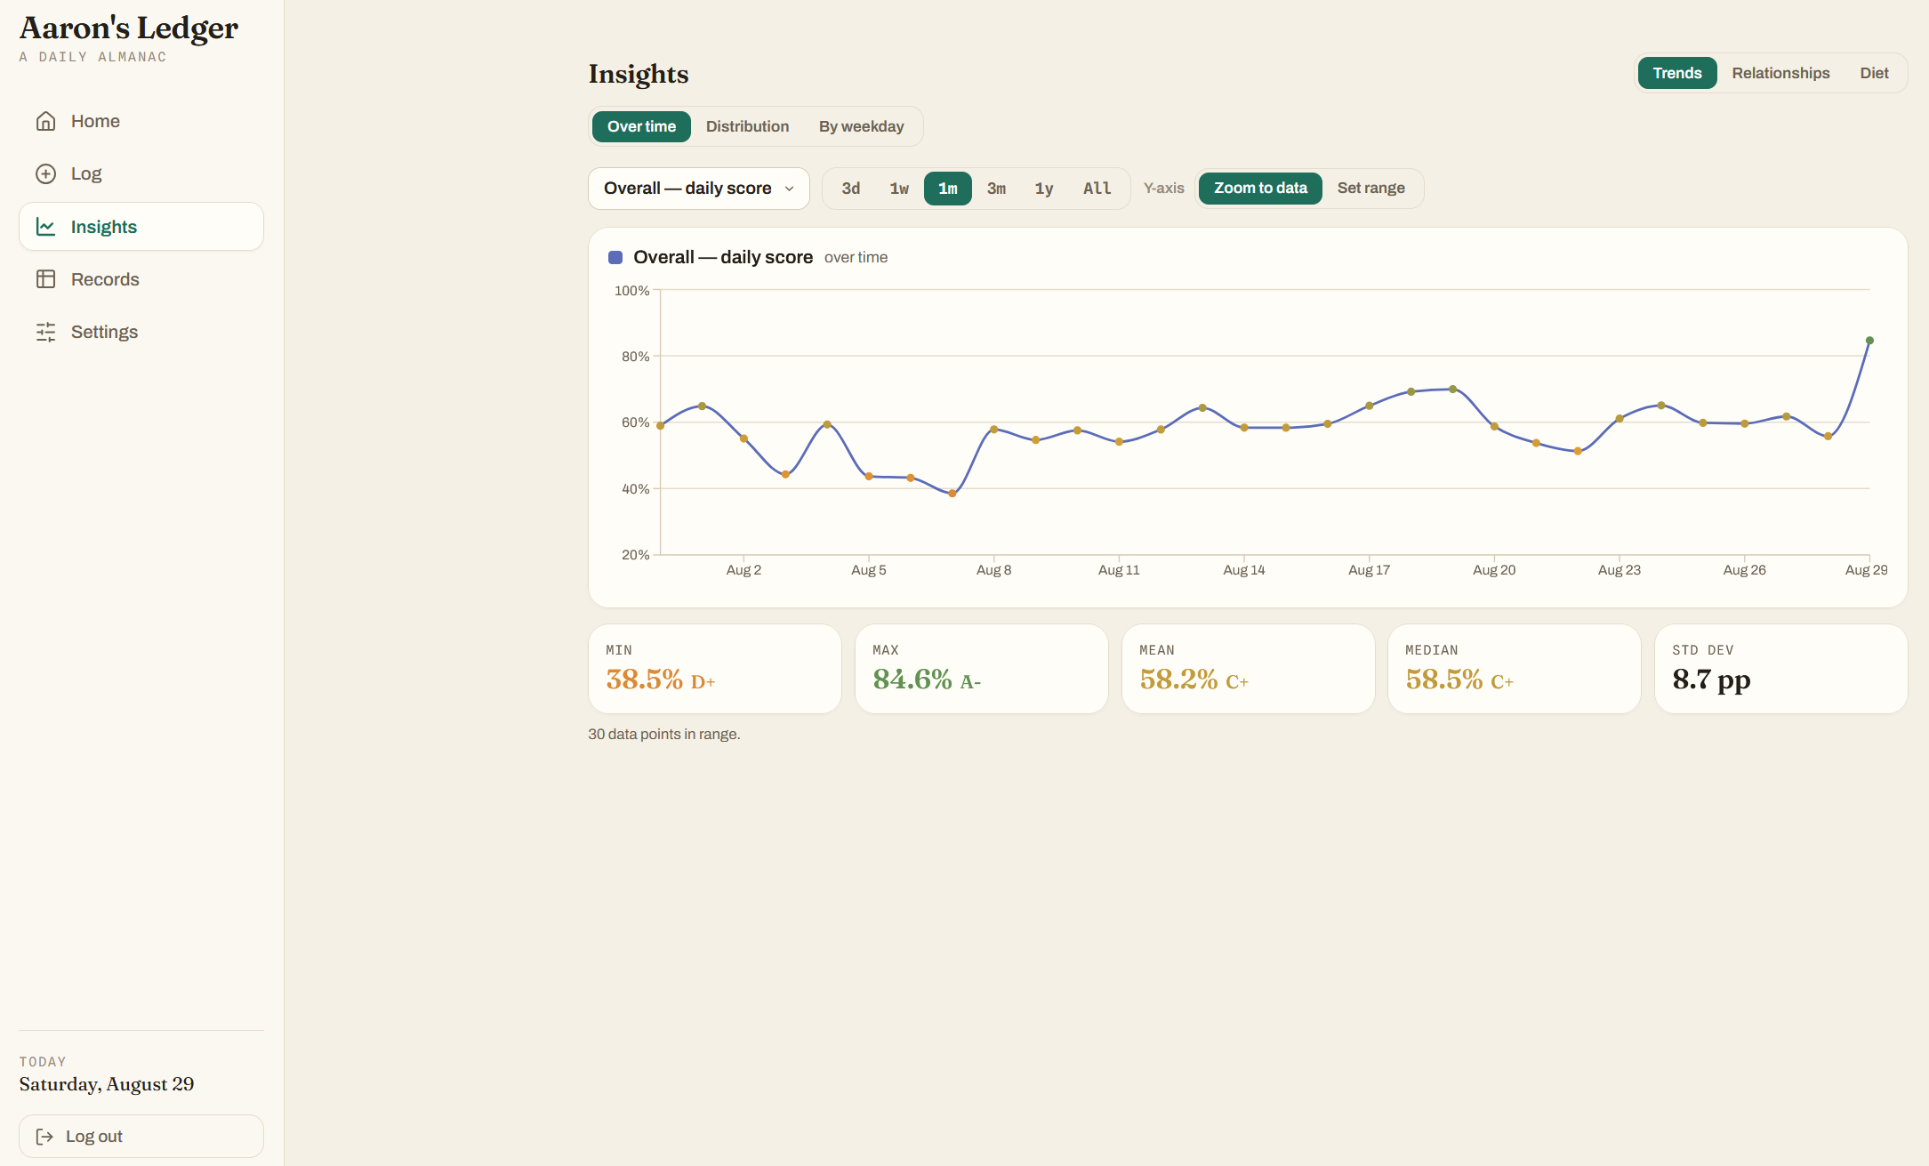
Task: Enable Set range Y-axis mode
Action: click(1370, 189)
